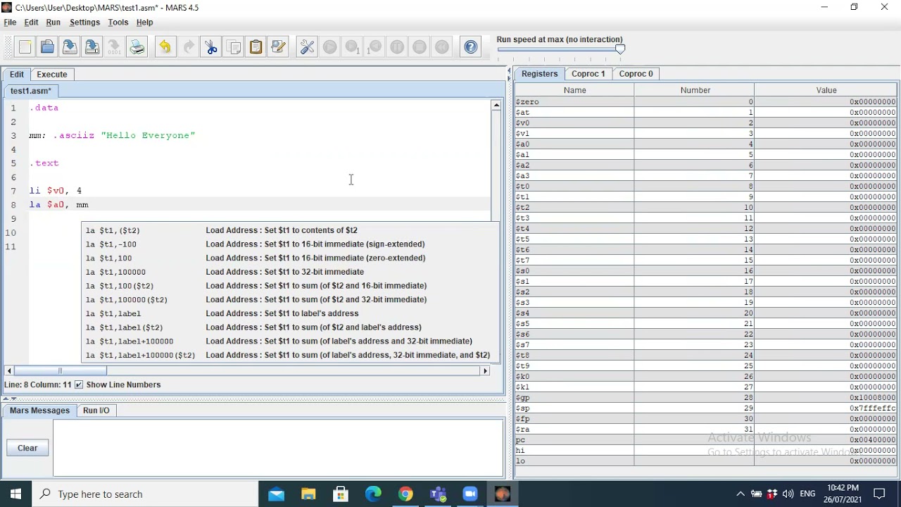This screenshot has width=901, height=507.
Task: Open the Settings menu
Action: pos(84,23)
